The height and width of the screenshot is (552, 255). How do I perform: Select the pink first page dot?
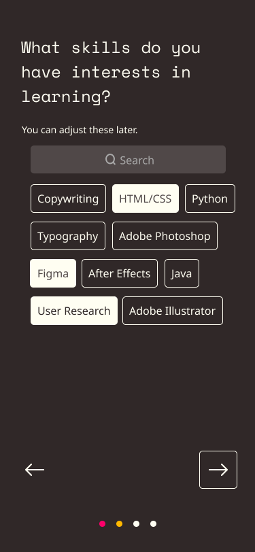click(102, 524)
